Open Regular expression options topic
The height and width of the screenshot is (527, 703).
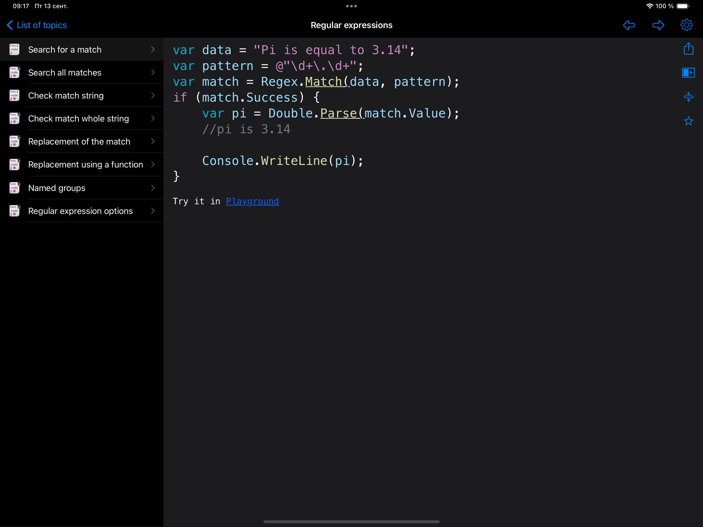coord(82,211)
